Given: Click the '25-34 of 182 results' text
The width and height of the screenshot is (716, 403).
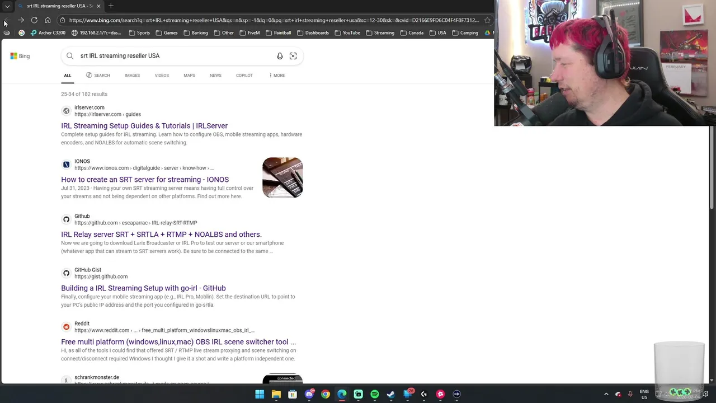Looking at the screenshot, I should [84, 94].
